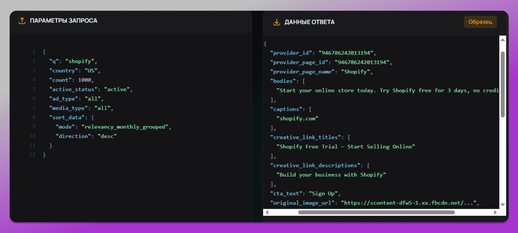
Task: Click the original_image_url fbcdn link value
Action: pos(409,203)
